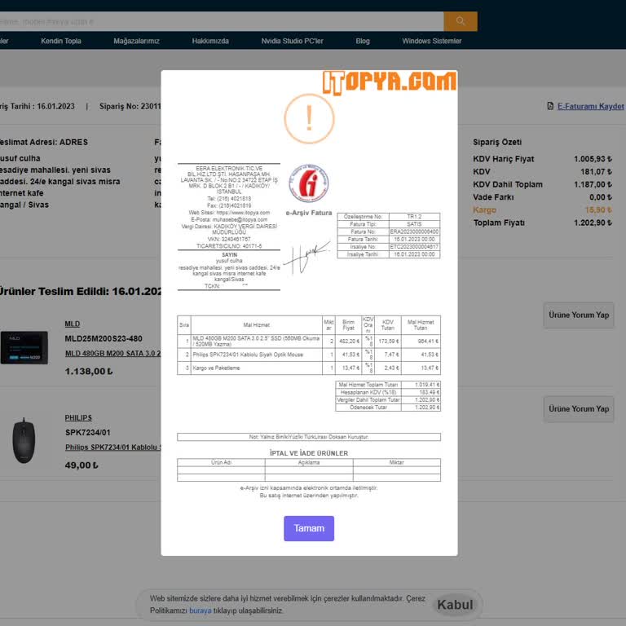Open the Windows Sistemler menu item

pyautogui.click(x=431, y=41)
